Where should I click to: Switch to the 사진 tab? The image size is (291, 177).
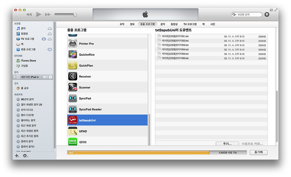click(213, 24)
